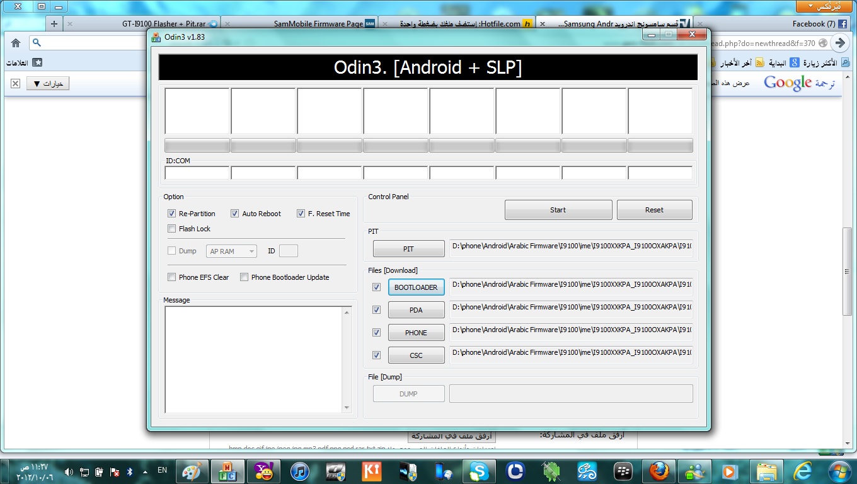Toggle the Re-Partition checkbox
Screen dimensions: 857x484
point(171,214)
